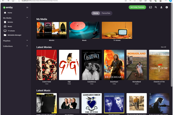Image resolution: width=173 pixels, height=115 pixels.
Task: Expand the Collections sidebar section
Action: [27, 46]
